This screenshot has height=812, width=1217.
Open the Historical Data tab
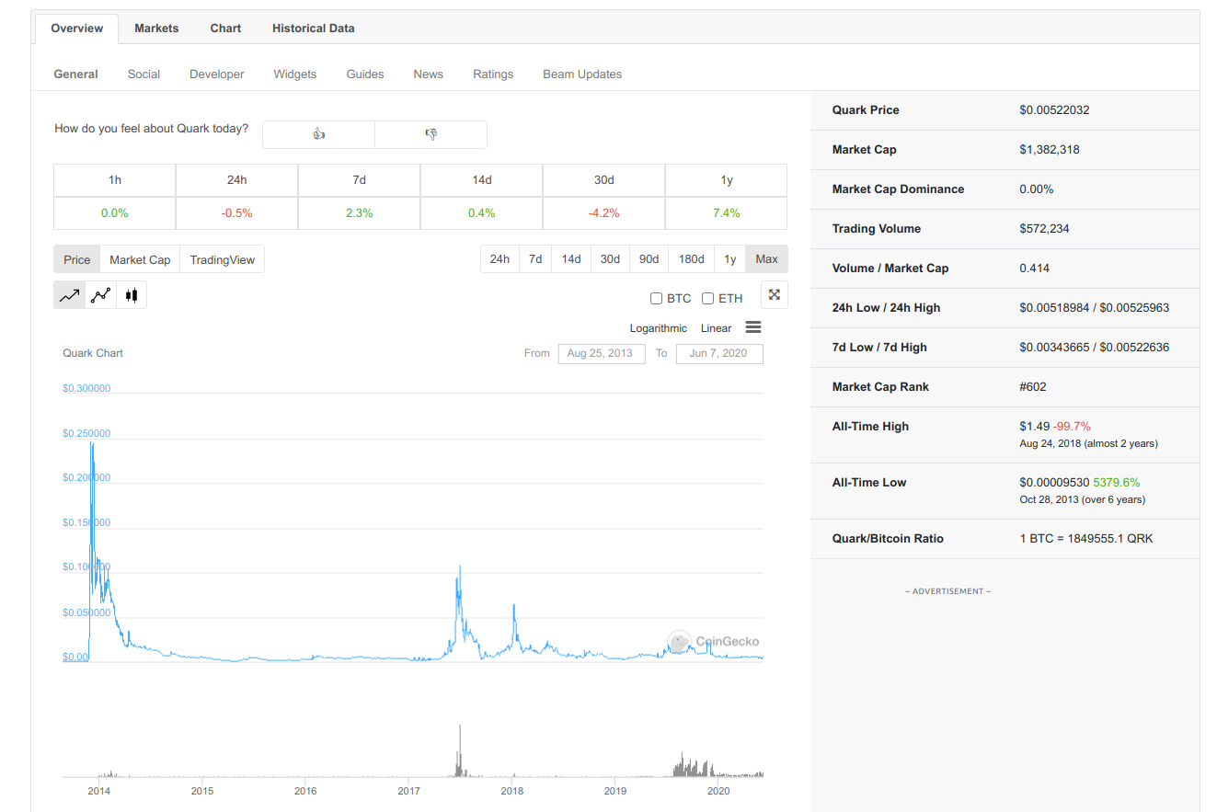(313, 29)
